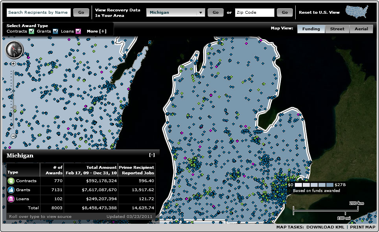The image size is (379, 232).
Task: Click the zoom out minus icon
Action: (x=13, y=136)
